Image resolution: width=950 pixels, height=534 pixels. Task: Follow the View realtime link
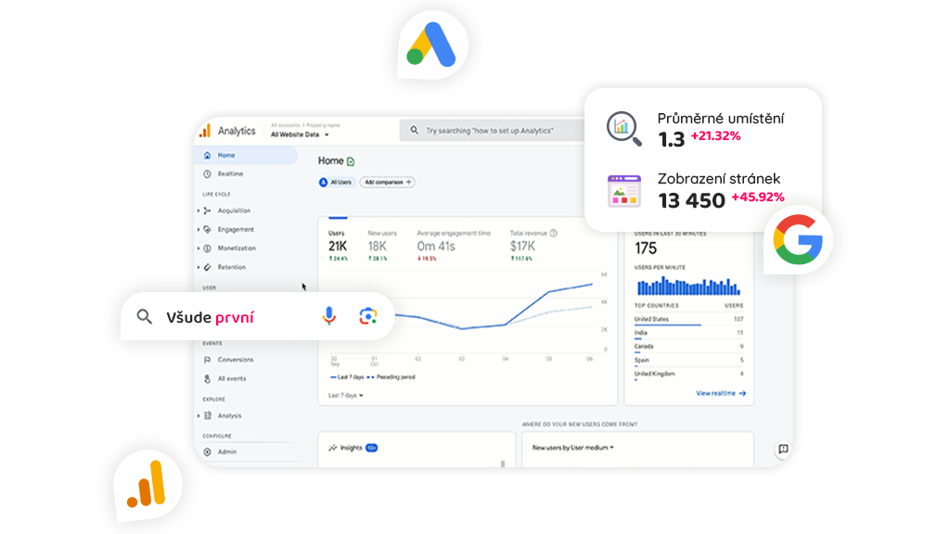(x=721, y=393)
